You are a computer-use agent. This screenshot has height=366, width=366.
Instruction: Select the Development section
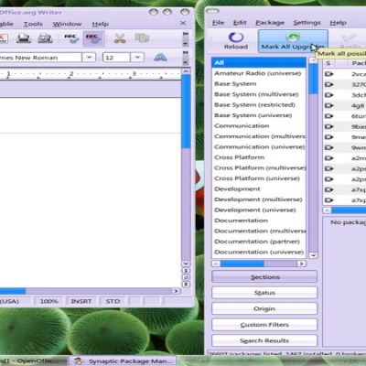(259, 188)
